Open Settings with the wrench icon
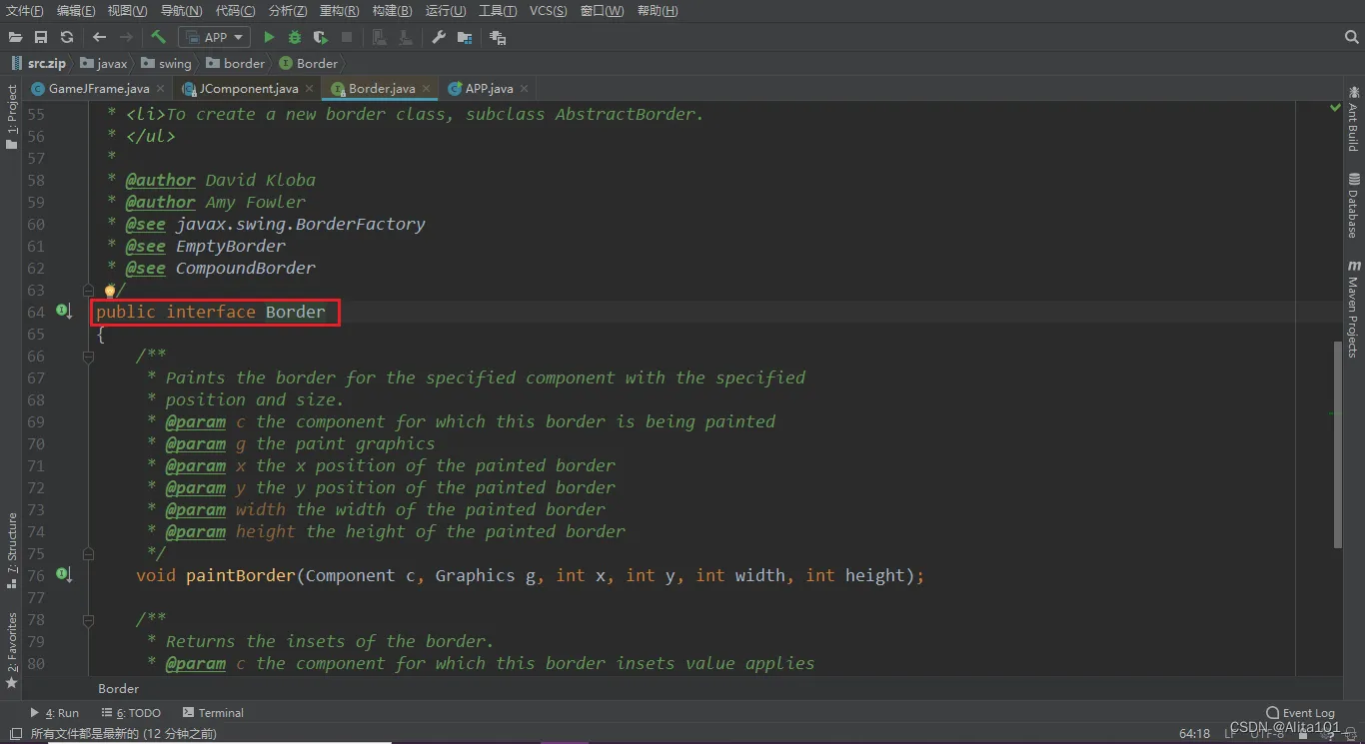Viewport: 1365px width, 744px height. [438, 37]
